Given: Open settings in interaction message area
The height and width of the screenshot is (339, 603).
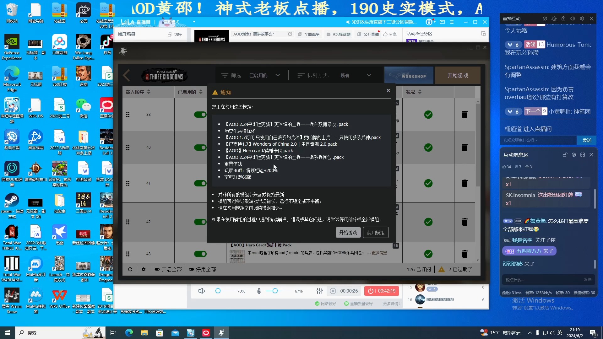Looking at the screenshot, I should (x=574, y=155).
